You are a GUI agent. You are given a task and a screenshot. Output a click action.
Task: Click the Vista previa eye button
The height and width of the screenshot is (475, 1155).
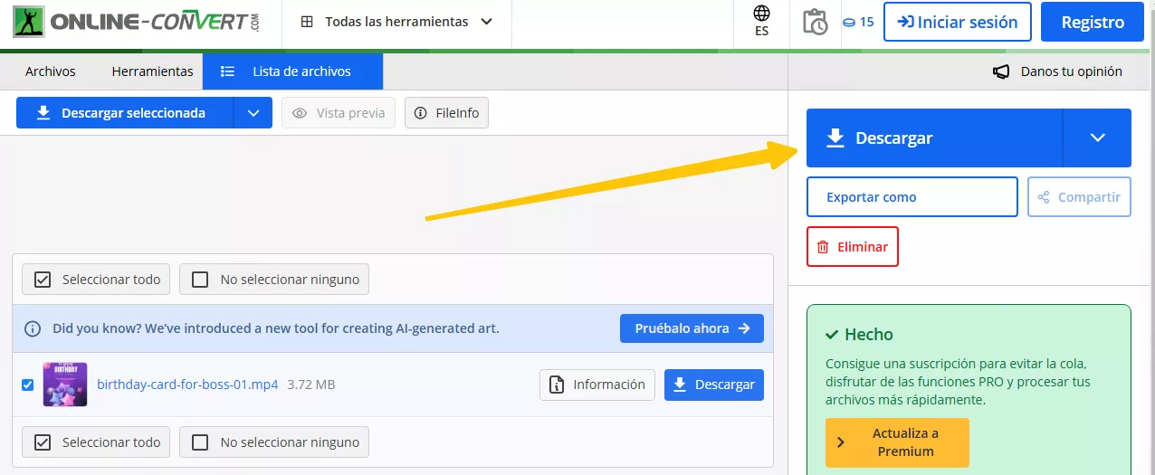point(339,113)
